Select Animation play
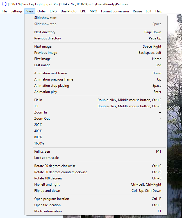 (96, 92)
